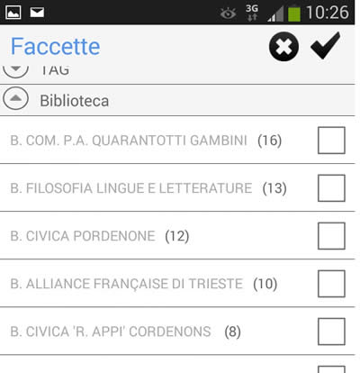Open the picture notification icon
The image size is (360, 373).
(13, 13)
